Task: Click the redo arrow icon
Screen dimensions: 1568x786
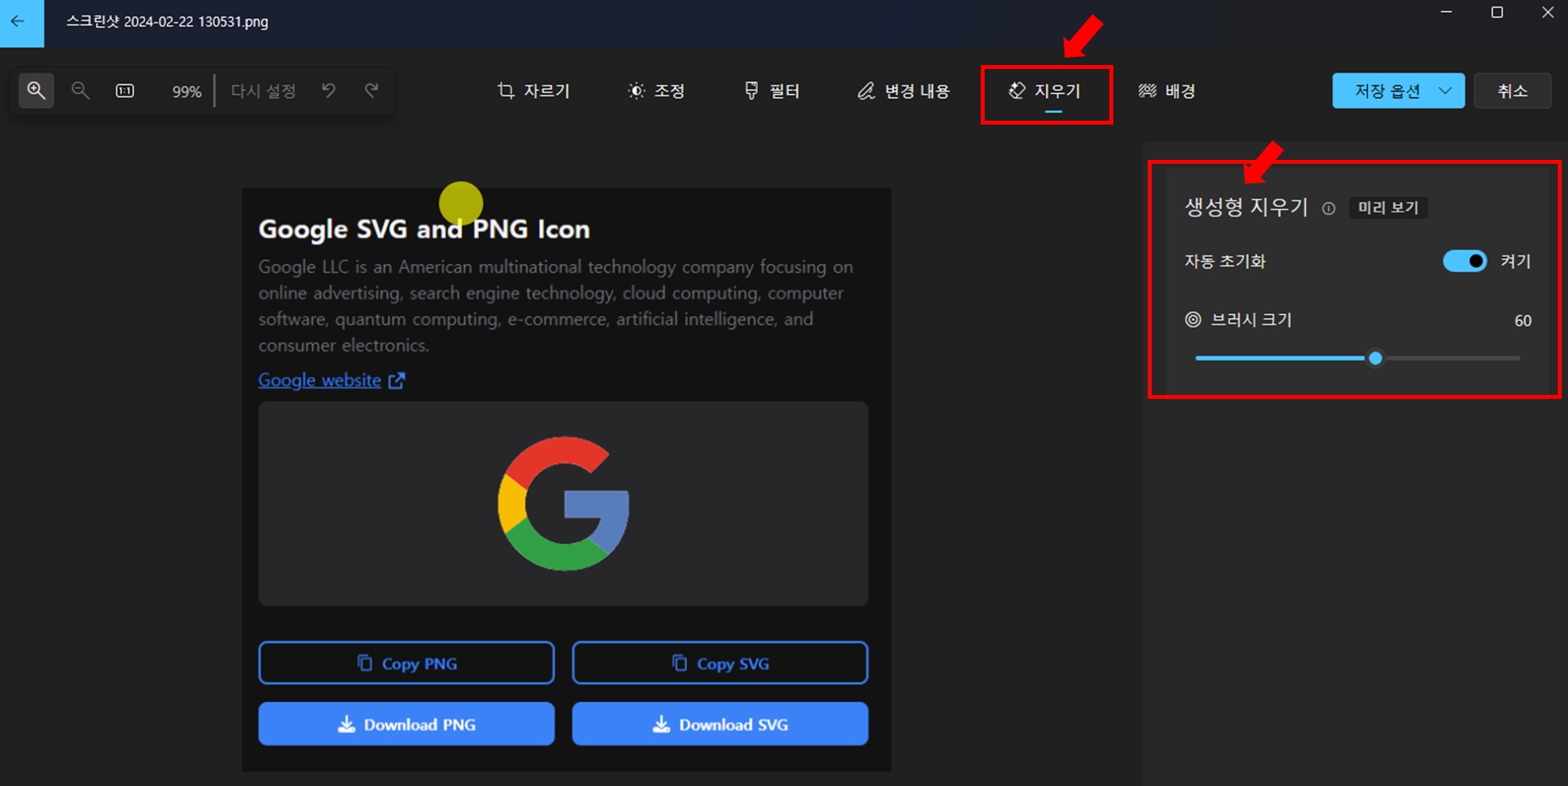Action: point(372,91)
